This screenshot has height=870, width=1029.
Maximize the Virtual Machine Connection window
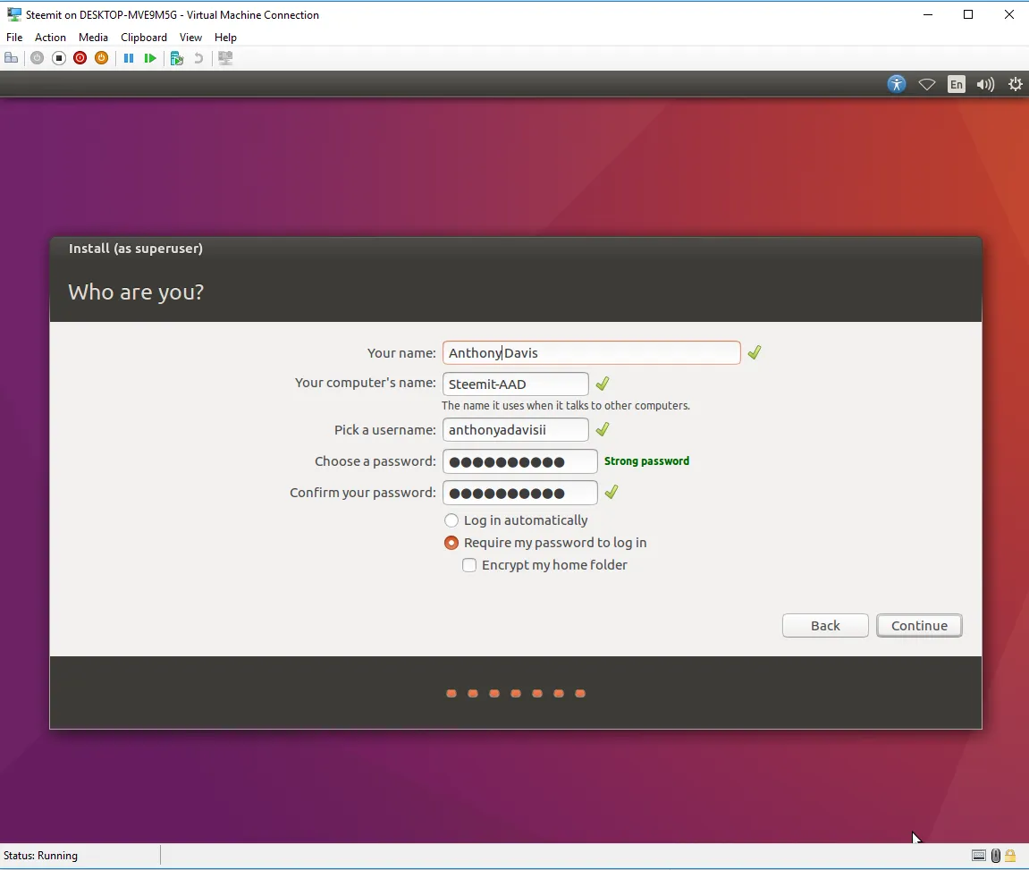click(968, 14)
